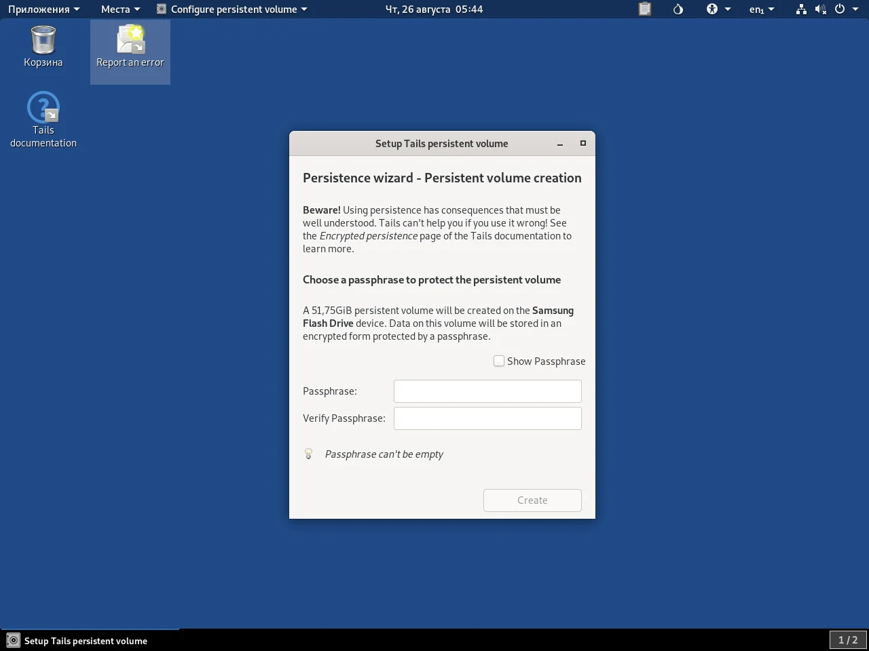Open the Configure persistent volume app menu
Viewport: 869px width, 651px height.
(x=232, y=9)
